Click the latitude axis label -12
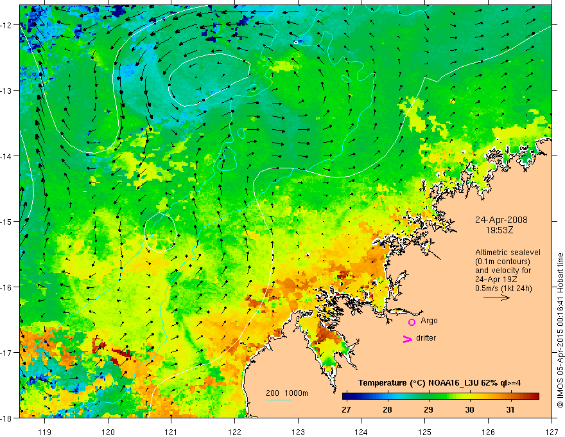This screenshot has width=565, height=437. [x=6, y=25]
